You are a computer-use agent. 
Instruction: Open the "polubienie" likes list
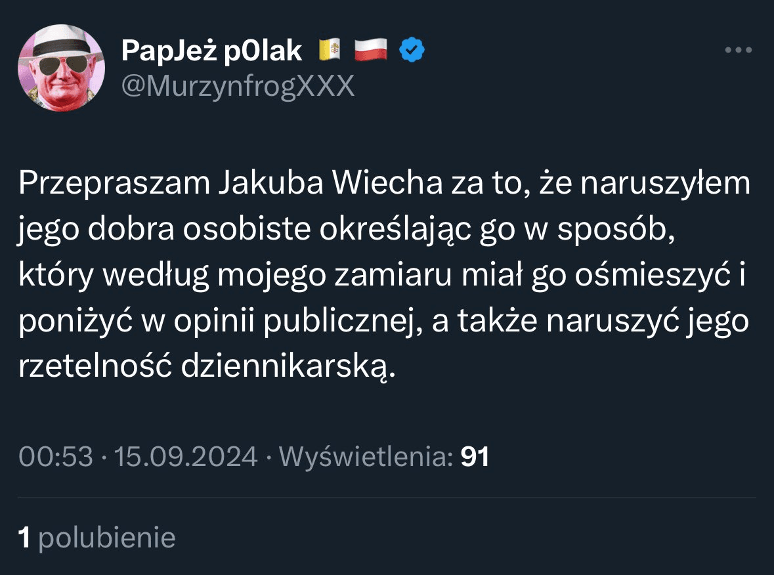pos(107,538)
